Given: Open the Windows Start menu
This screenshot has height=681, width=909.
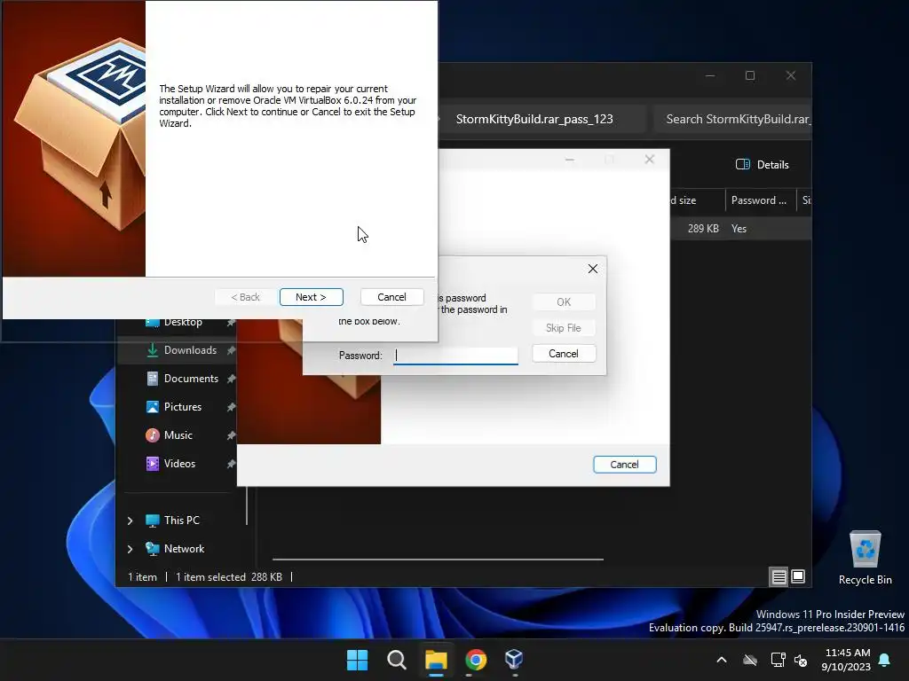Looking at the screenshot, I should click(x=357, y=660).
